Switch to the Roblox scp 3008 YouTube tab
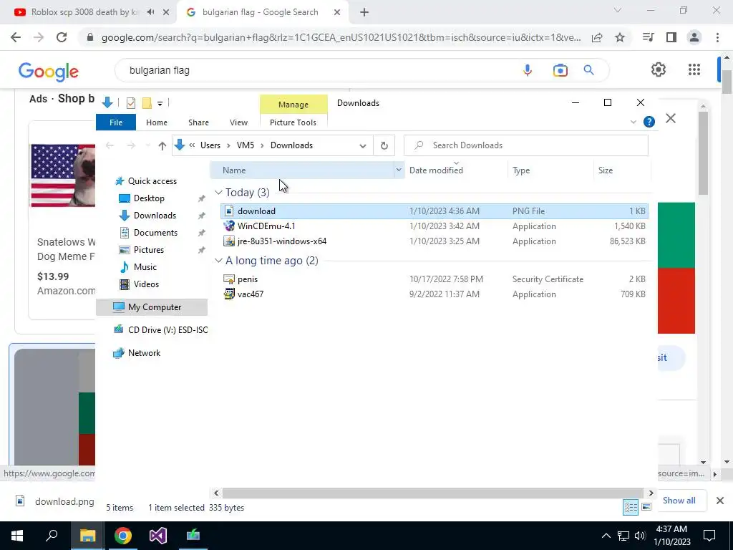The width and height of the screenshot is (733, 550). (85, 12)
